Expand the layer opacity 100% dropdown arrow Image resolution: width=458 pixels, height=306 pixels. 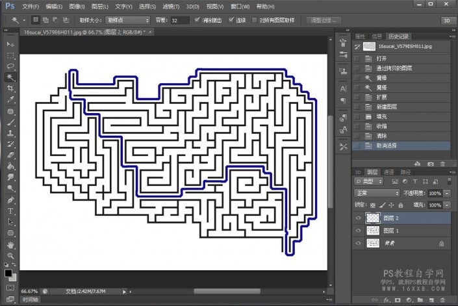coord(446,193)
